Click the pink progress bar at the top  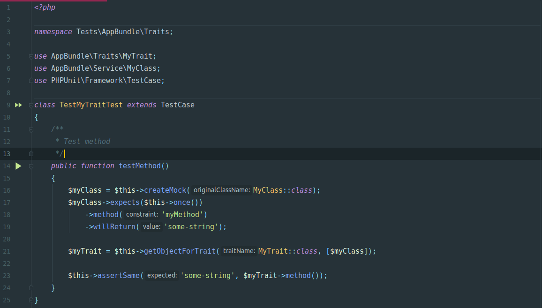click(53, 1)
